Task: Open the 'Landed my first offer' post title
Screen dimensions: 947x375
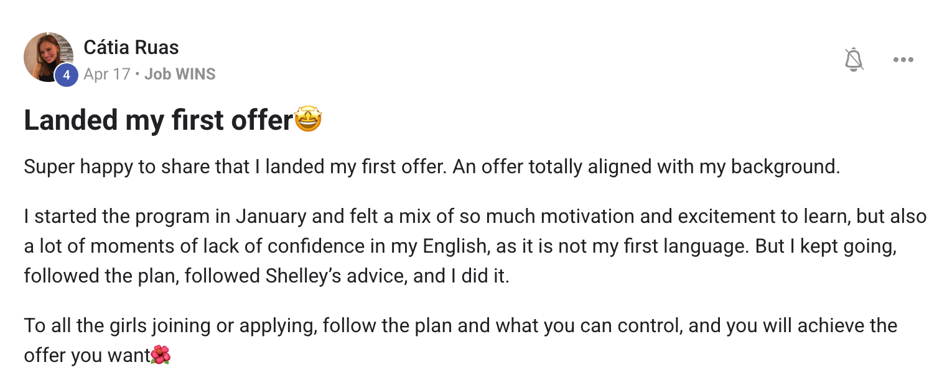Action: pyautogui.click(x=158, y=120)
